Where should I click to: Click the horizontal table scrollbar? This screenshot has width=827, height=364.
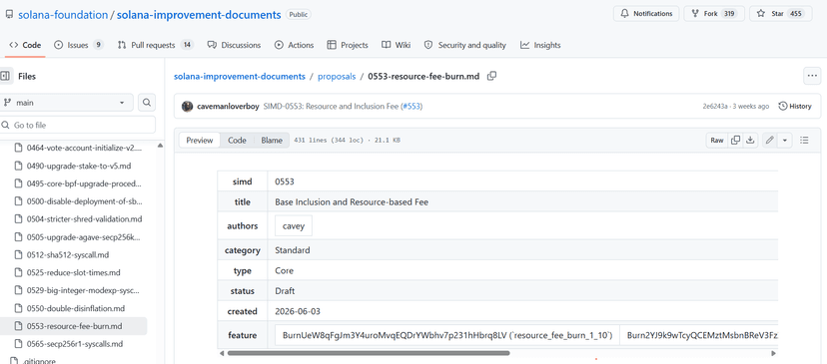tap(369, 353)
